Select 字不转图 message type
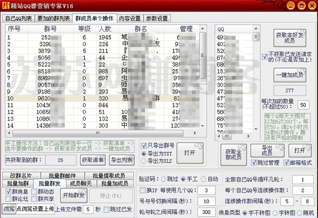The height and width of the screenshot is (218, 318). coord(245,213)
